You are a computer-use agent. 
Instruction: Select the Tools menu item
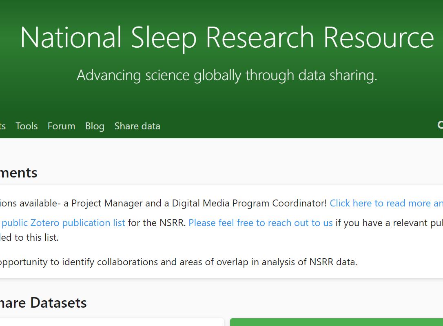pos(26,126)
